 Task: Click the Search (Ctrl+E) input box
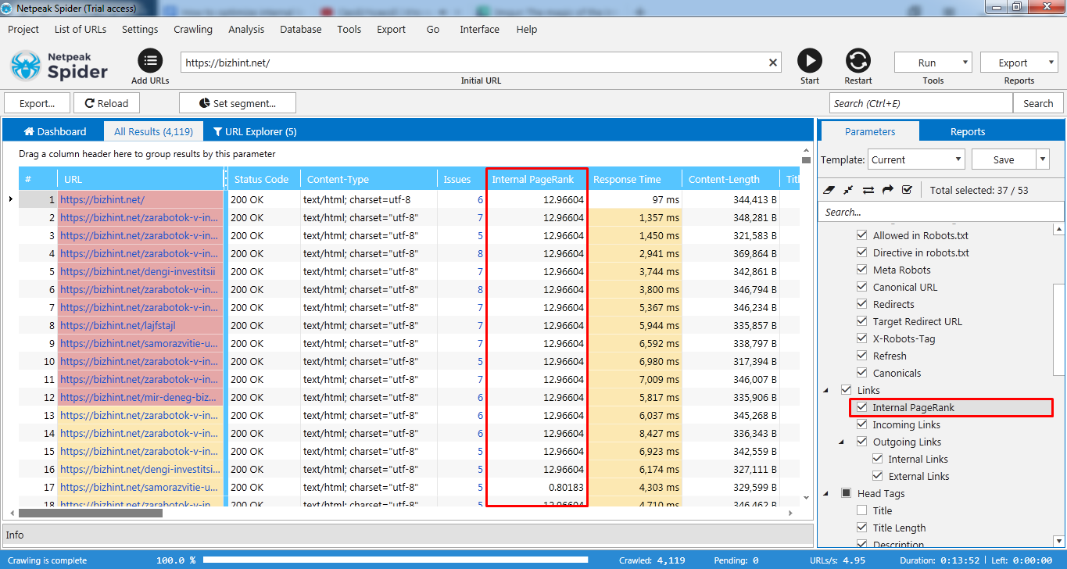(921, 103)
